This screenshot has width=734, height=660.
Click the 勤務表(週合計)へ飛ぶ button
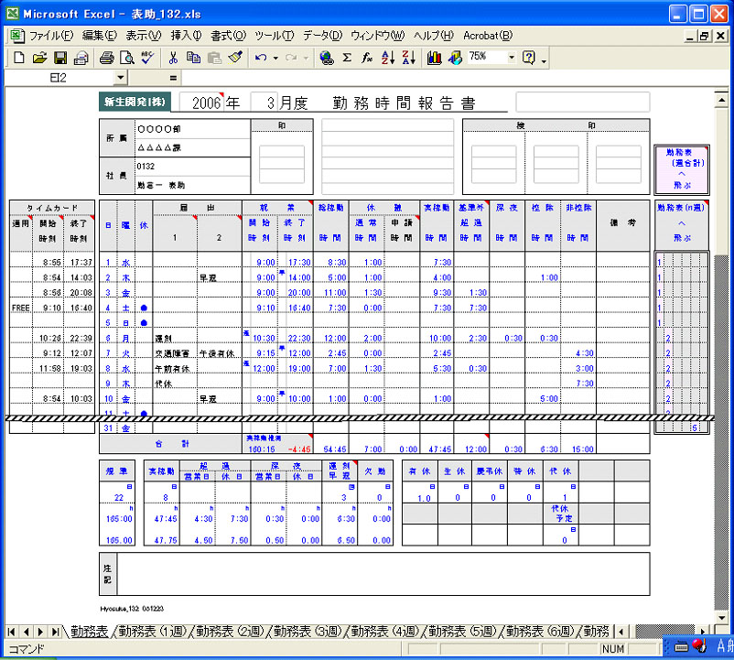pyautogui.click(x=682, y=169)
